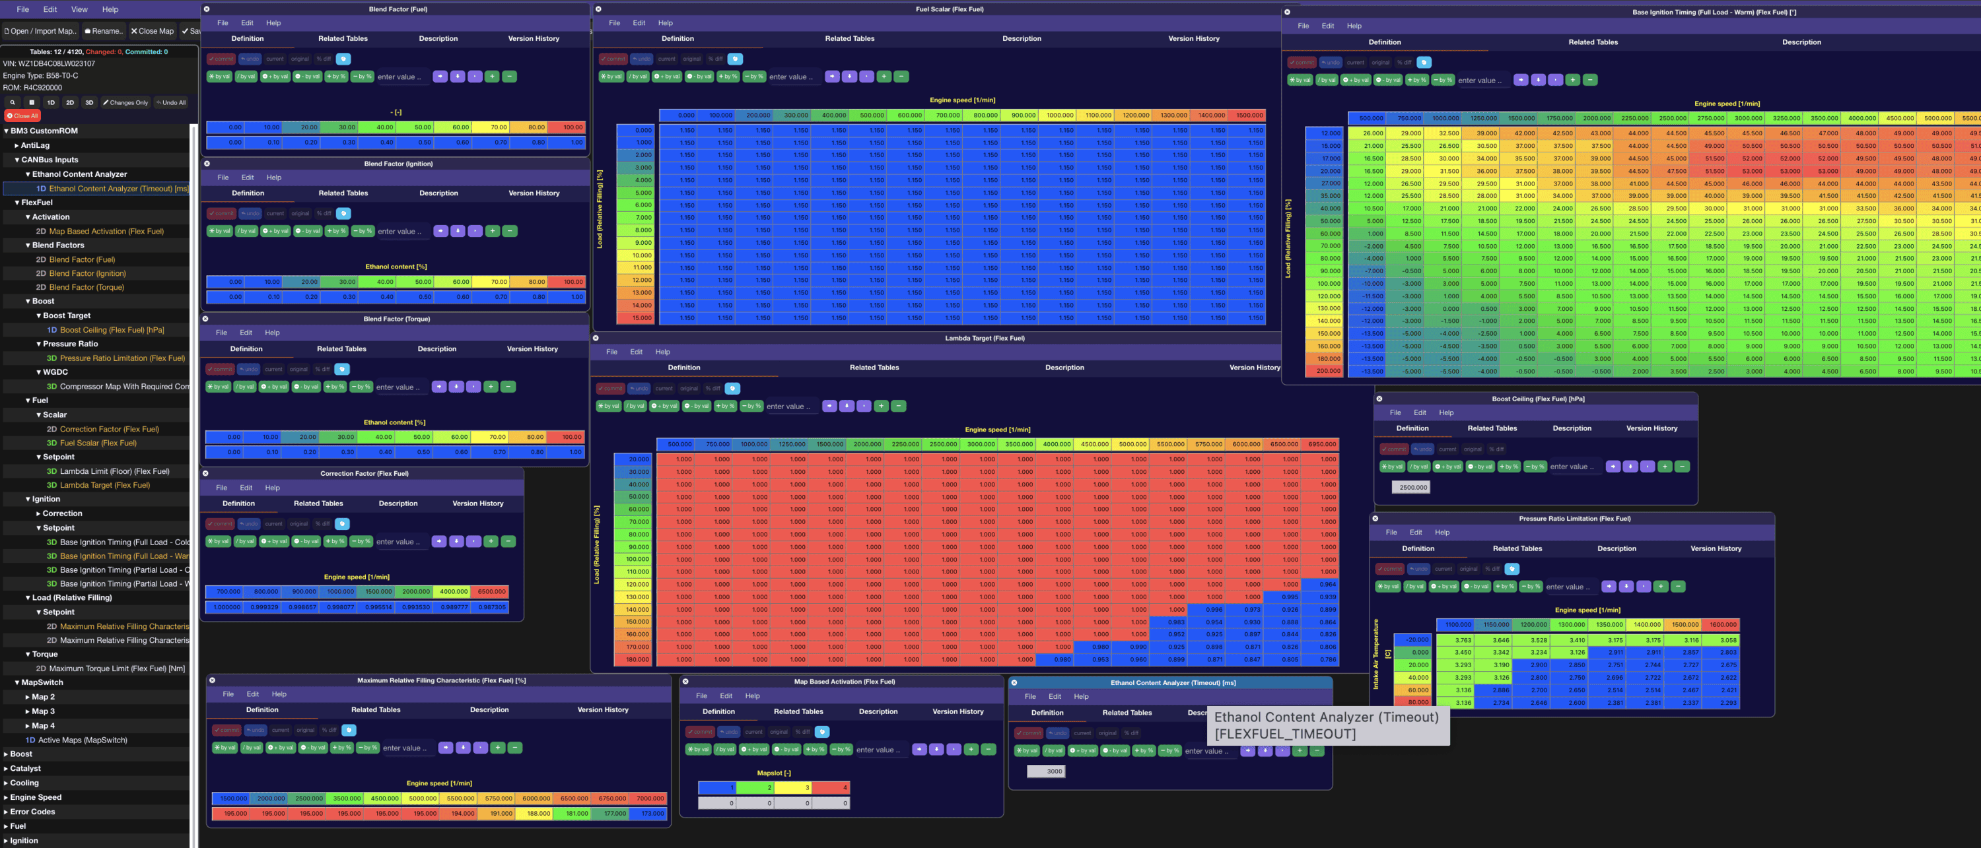Screen dimensions: 1981x848
Task: Toggle 'original' view in Blend Factor (Fuel)
Action: 300,59
